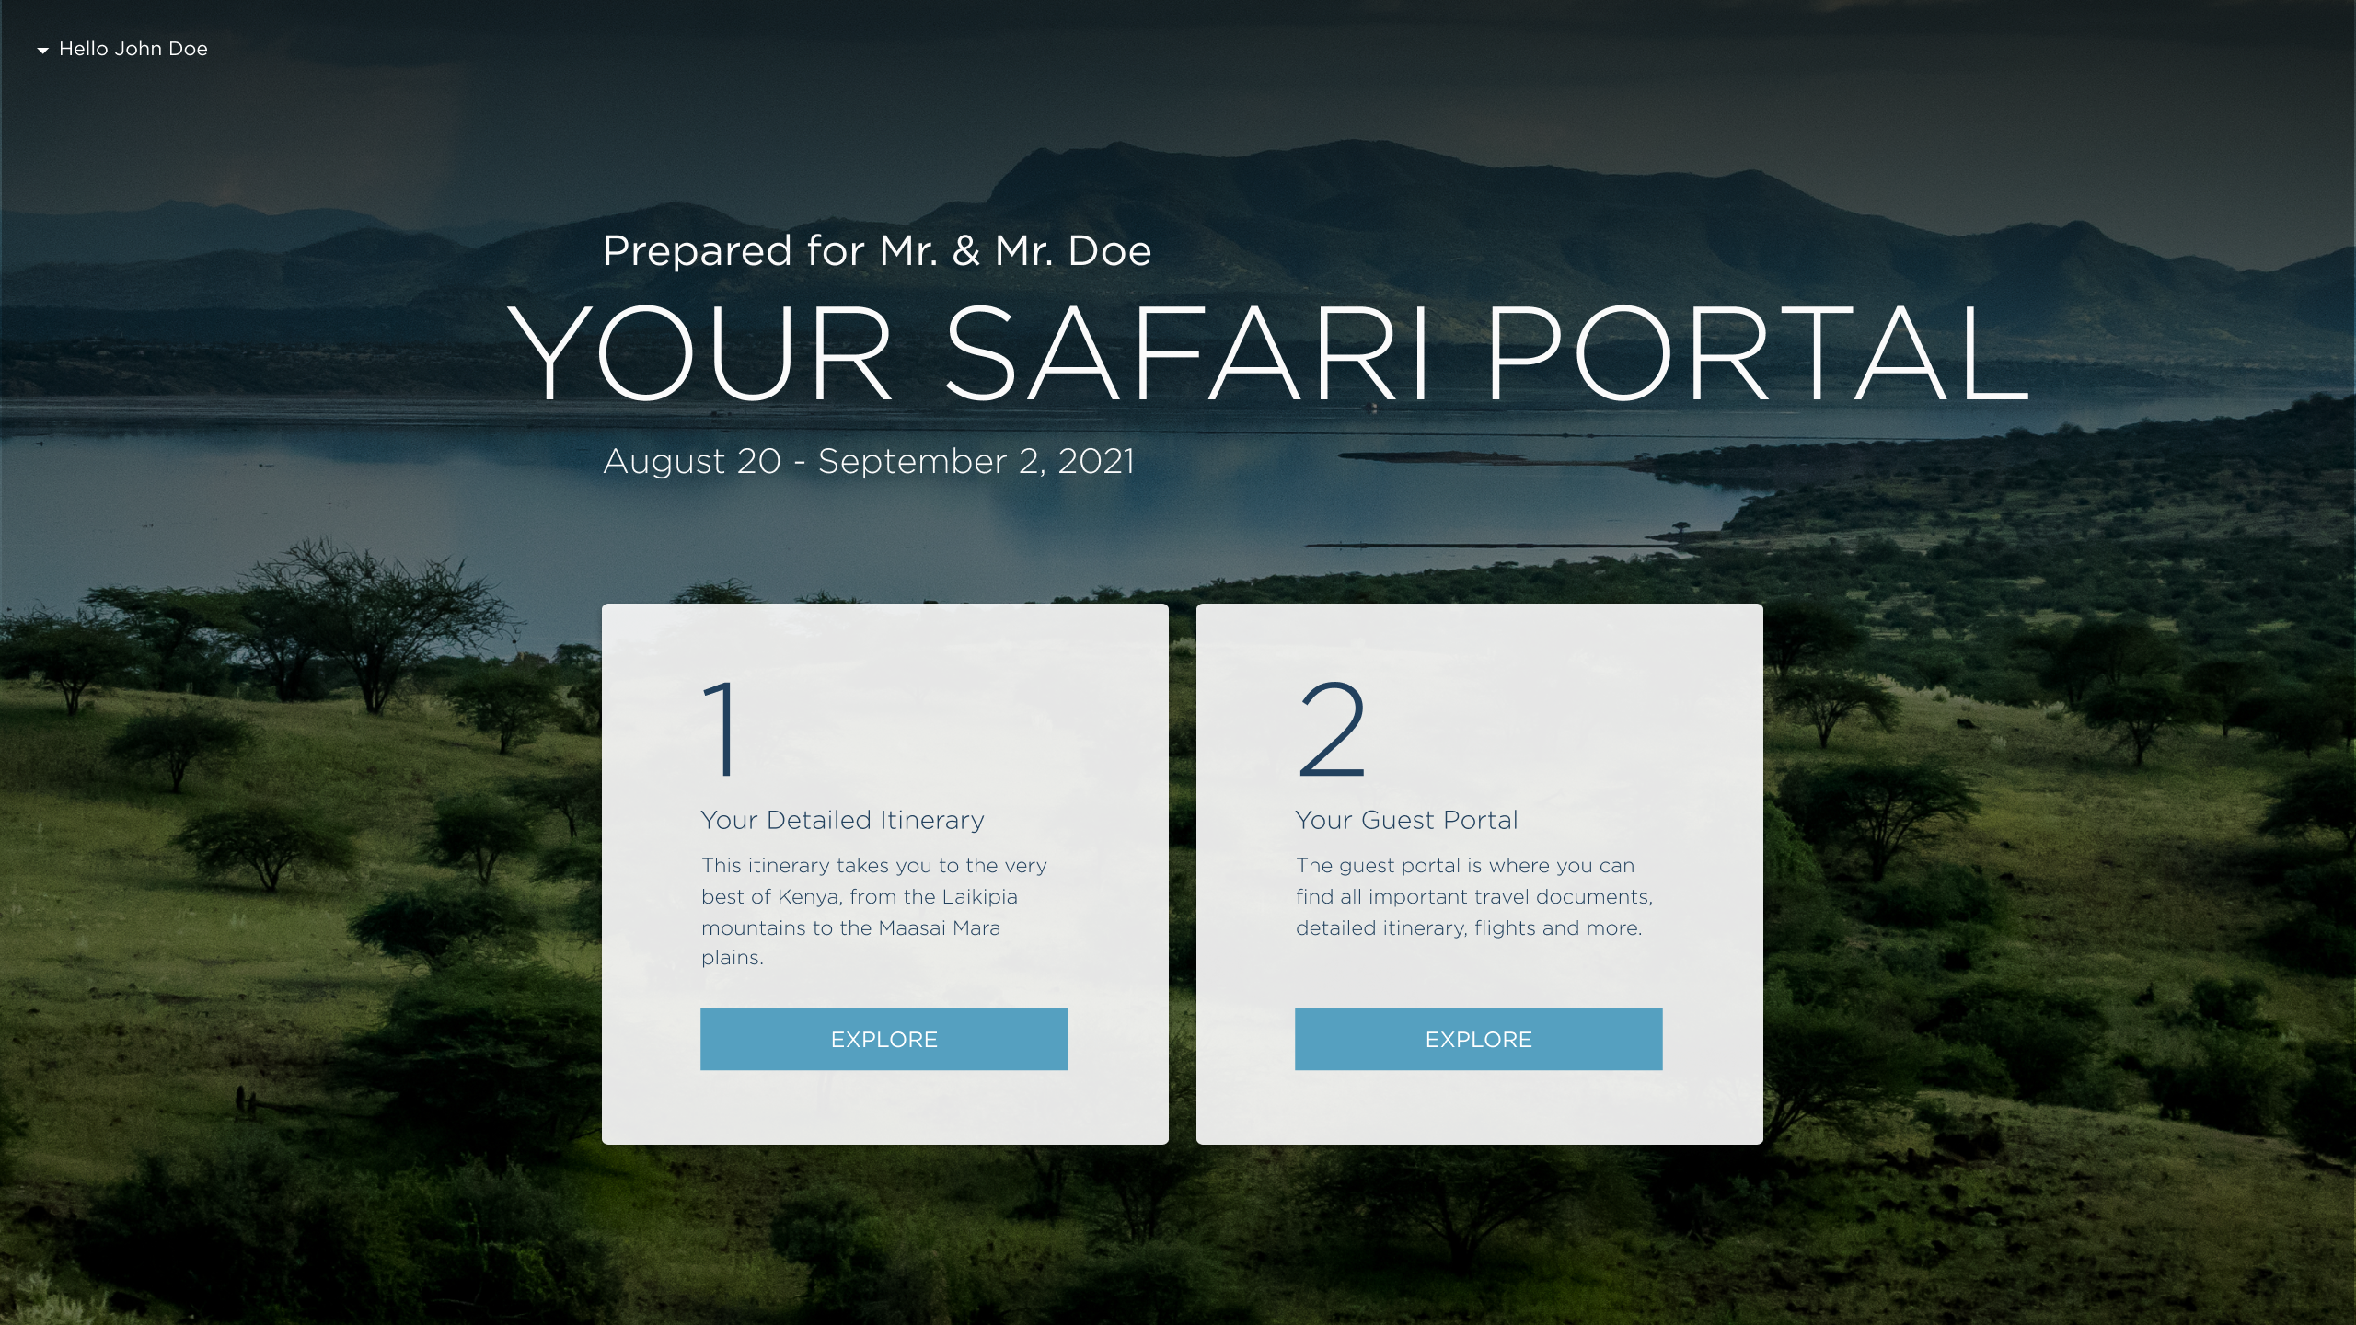Select the Your Guest Portal heading
Screen dimensions: 2356x1325
1406,820
